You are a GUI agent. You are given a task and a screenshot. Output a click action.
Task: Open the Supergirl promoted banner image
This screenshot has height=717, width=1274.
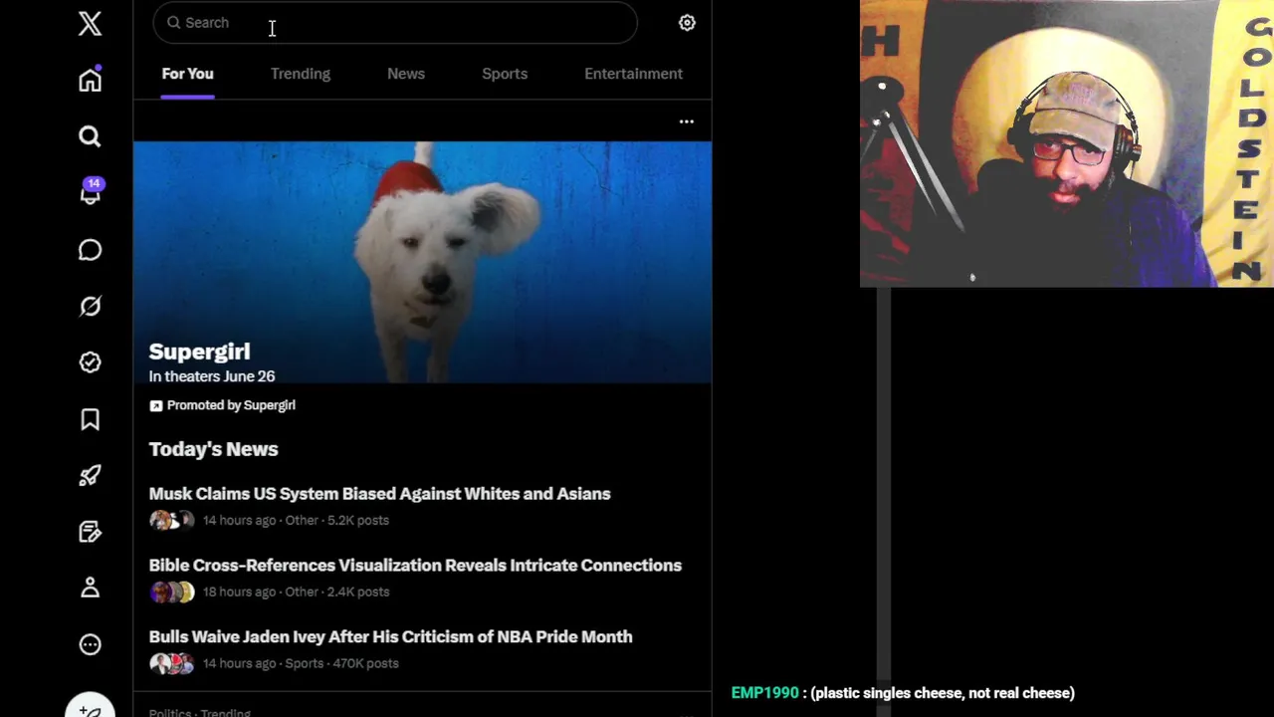[423, 262]
